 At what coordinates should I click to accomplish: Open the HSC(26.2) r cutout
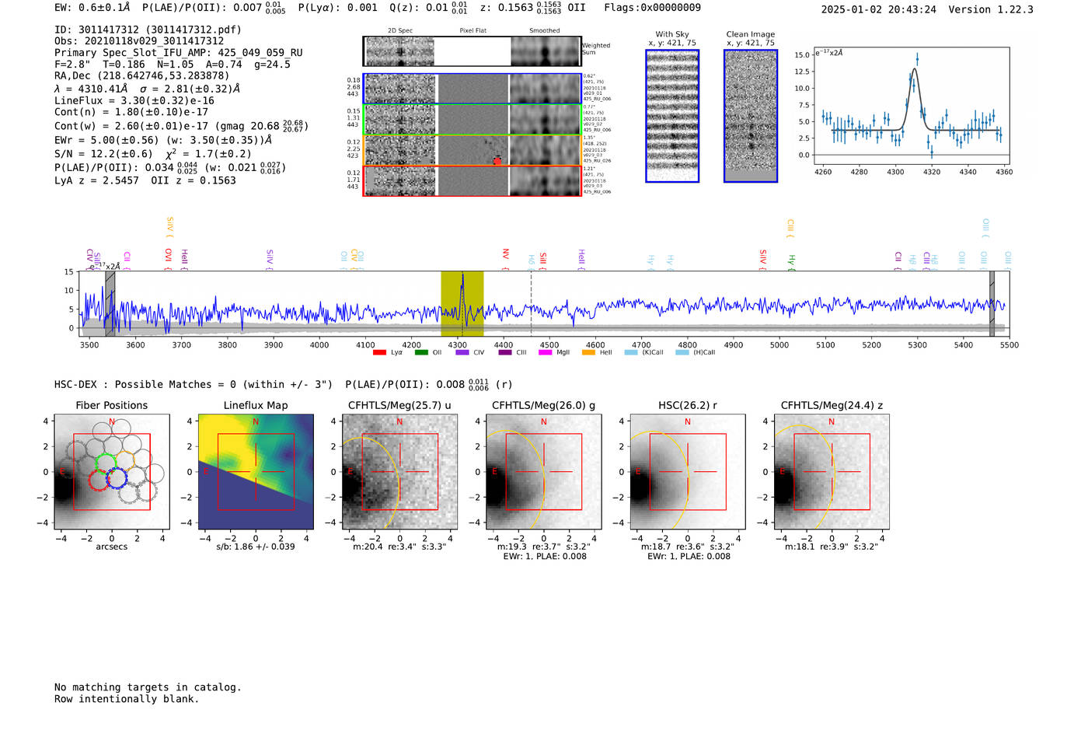688,472
